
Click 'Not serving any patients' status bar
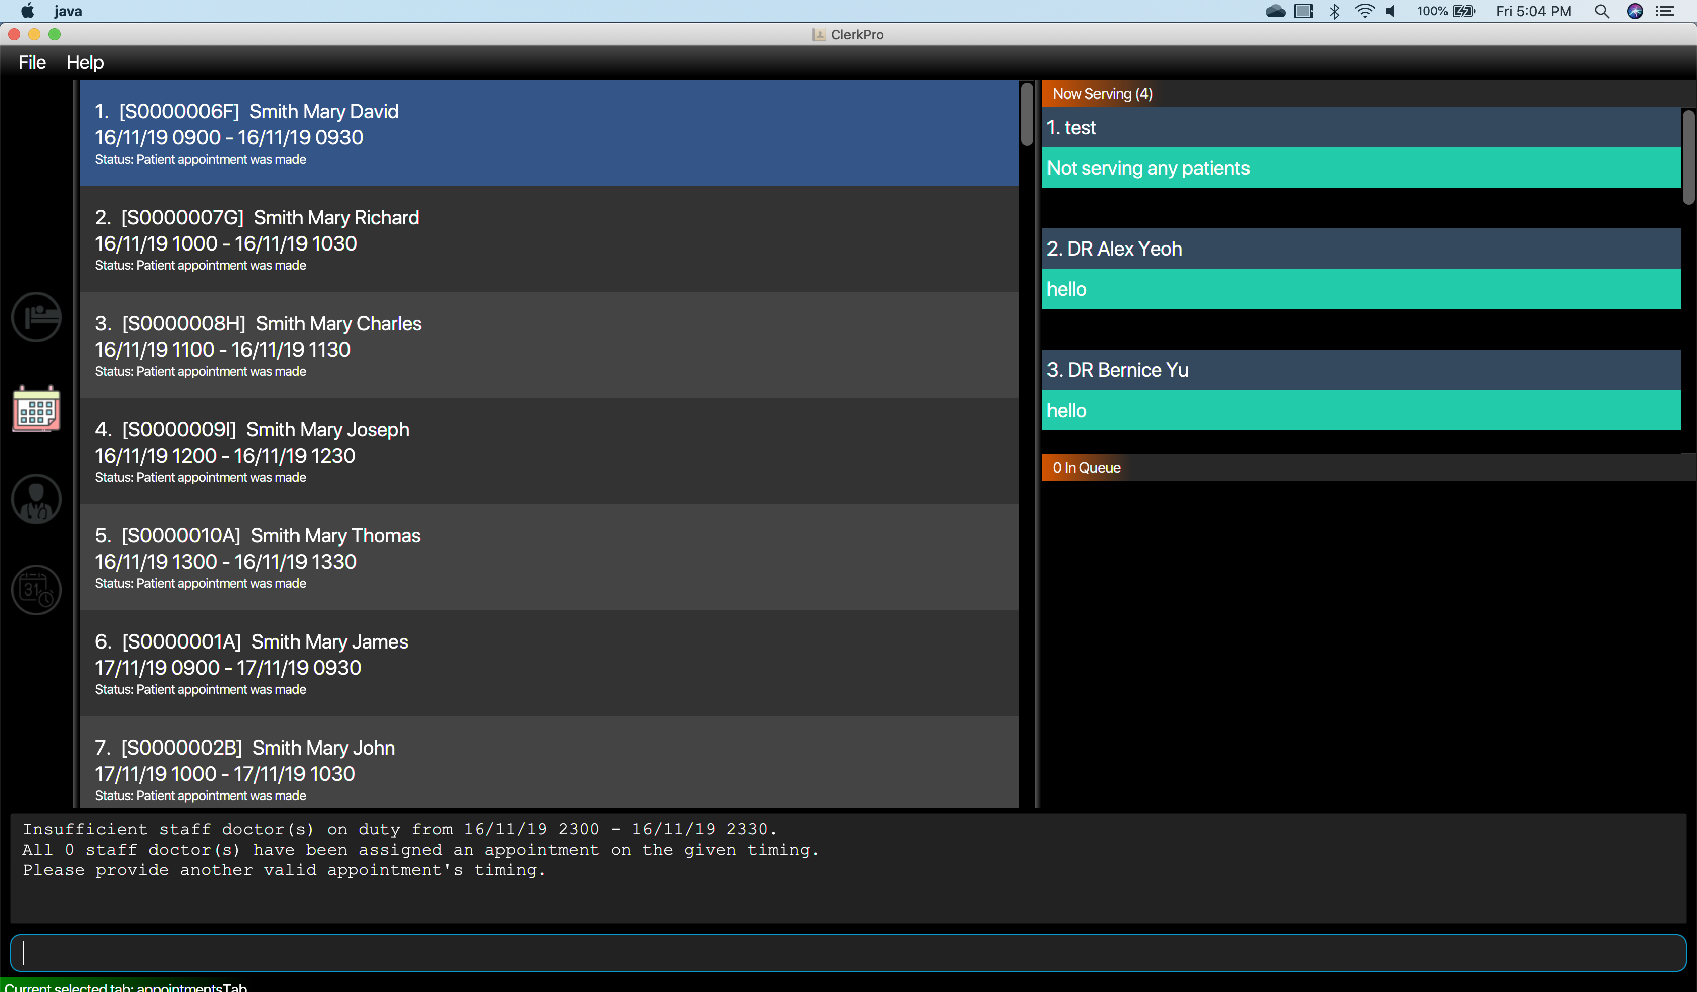coord(1361,168)
